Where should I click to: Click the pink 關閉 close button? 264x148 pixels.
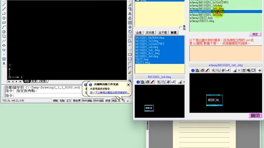click(x=255, y=116)
